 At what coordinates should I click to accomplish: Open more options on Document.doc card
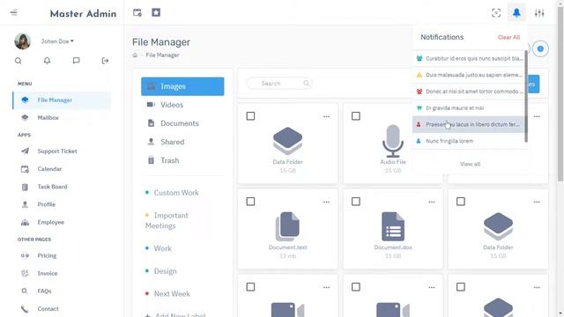tap(432, 202)
